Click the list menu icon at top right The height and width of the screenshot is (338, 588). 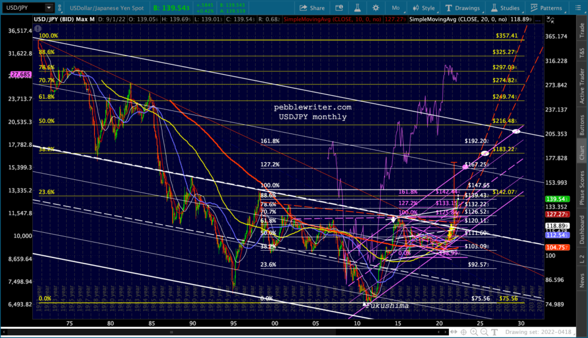(578, 8)
